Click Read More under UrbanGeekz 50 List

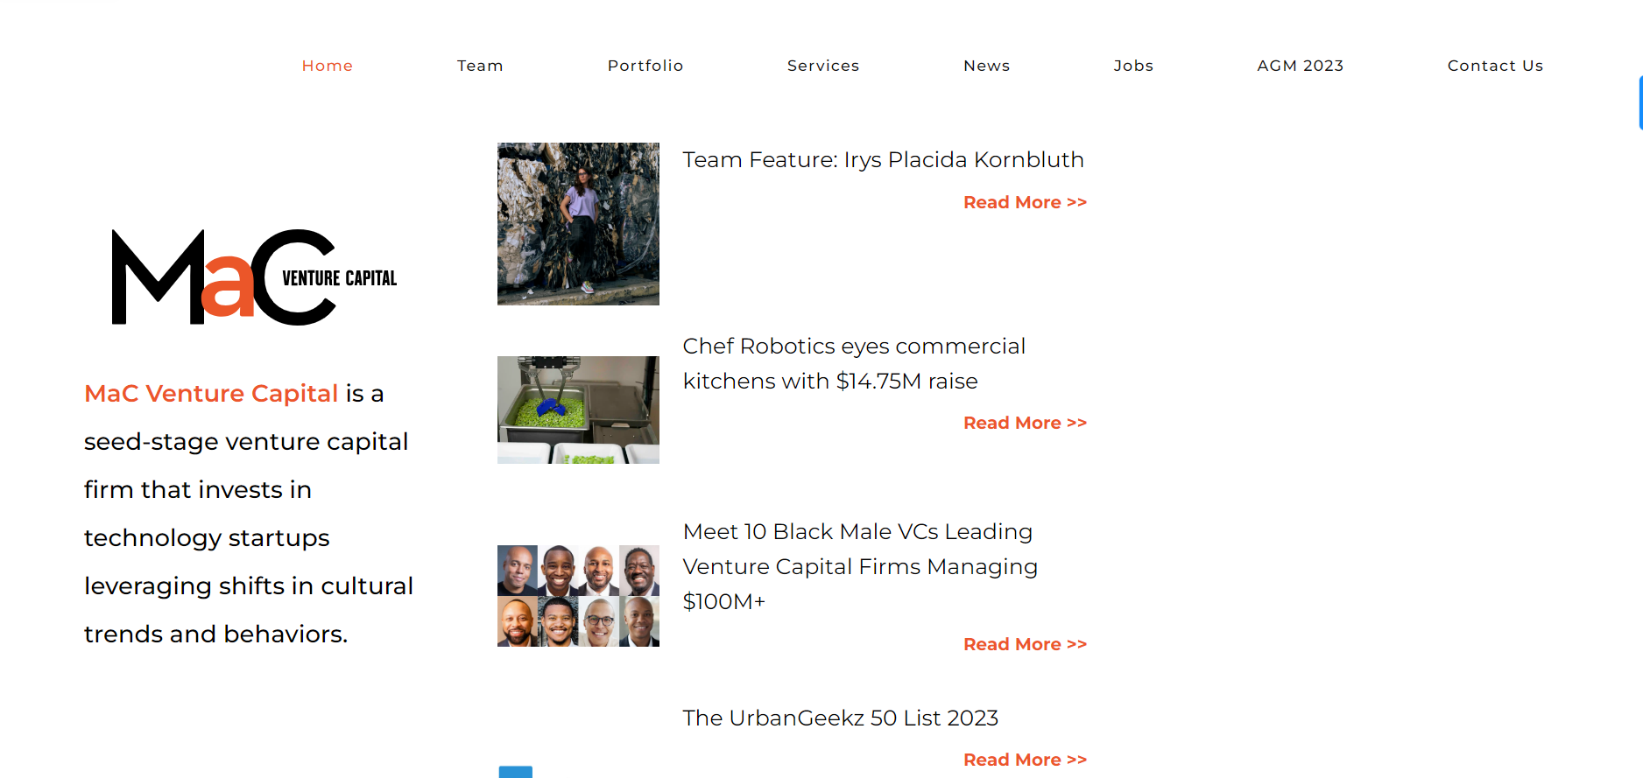pos(1025,760)
